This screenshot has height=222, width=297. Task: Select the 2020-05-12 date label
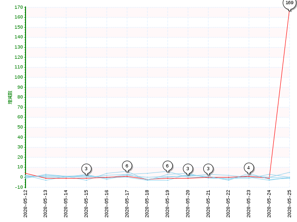click(x=26, y=203)
